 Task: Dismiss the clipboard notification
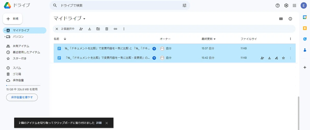(107, 123)
